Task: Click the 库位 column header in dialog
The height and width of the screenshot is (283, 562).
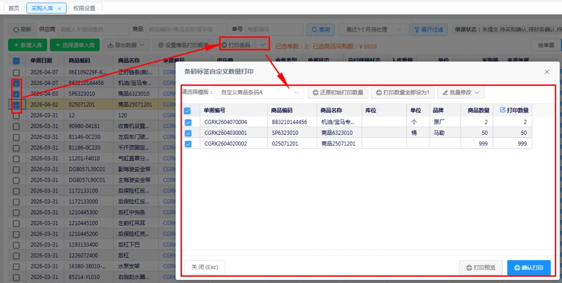Action: [x=384, y=110]
